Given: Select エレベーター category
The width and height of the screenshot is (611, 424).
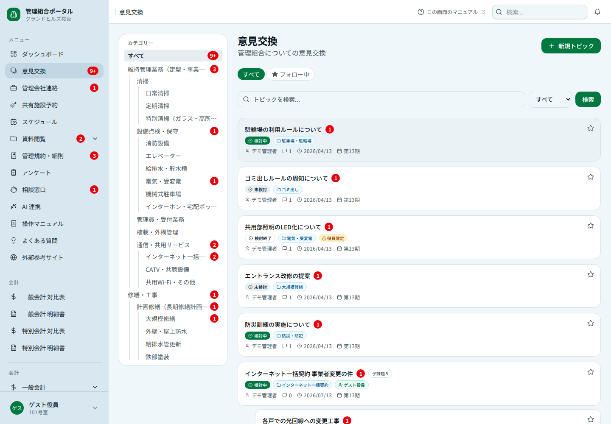Looking at the screenshot, I should [182, 156].
